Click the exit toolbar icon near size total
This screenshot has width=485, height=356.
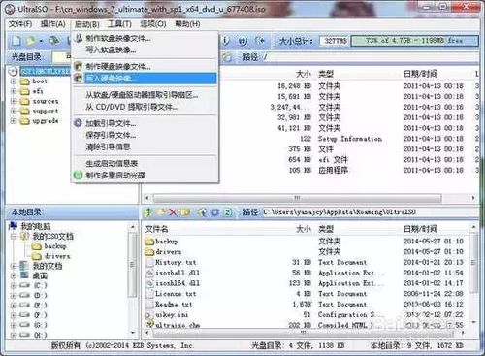click(x=260, y=41)
